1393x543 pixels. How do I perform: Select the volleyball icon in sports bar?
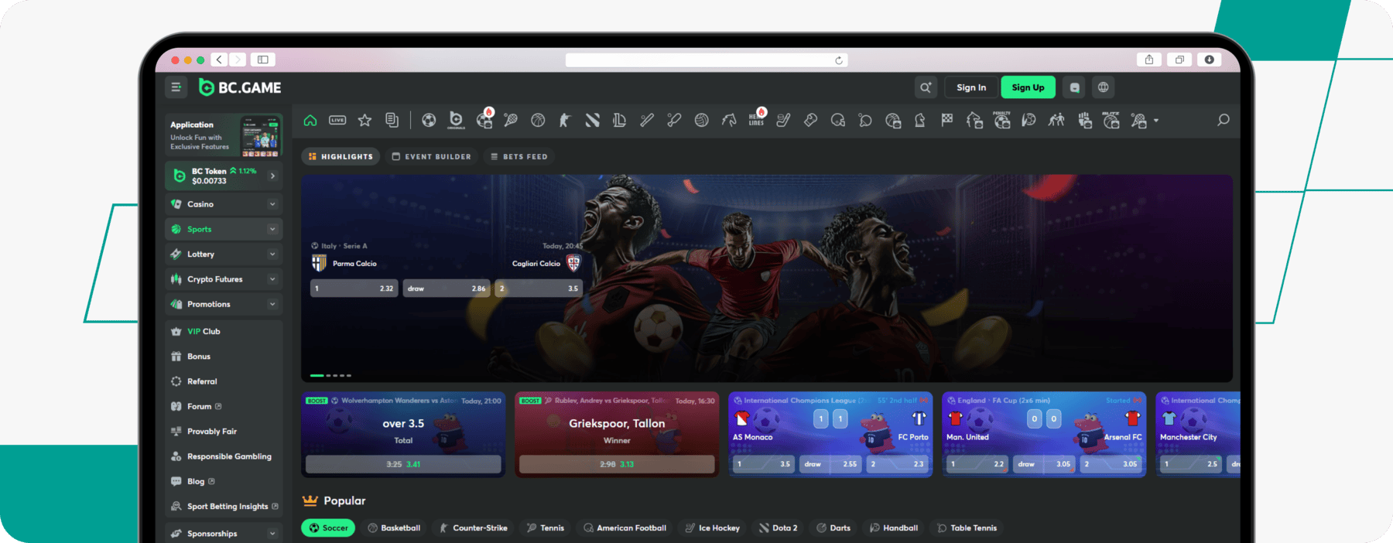pos(701,120)
